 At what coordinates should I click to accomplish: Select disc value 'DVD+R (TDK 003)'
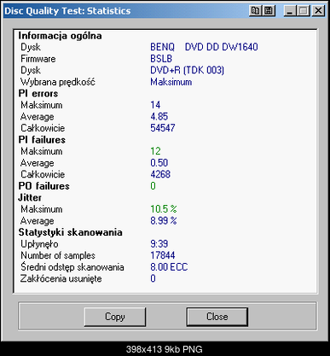[187, 70]
